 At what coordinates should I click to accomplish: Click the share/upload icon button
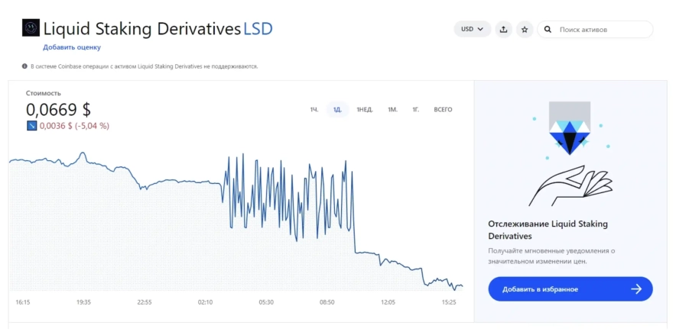pos(503,30)
